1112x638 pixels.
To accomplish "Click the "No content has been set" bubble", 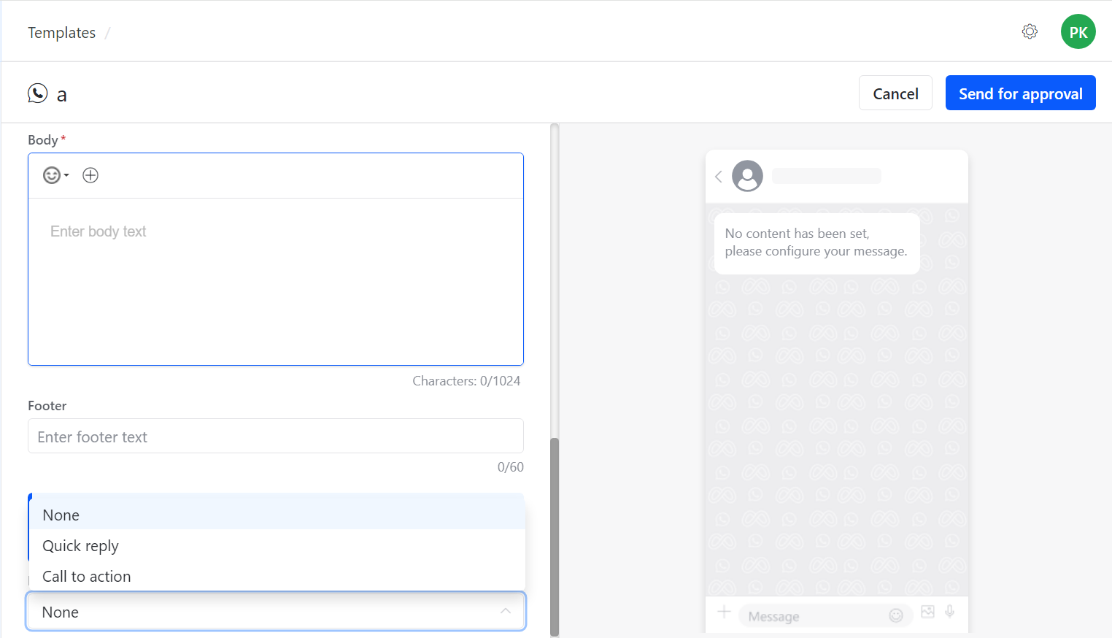I will click(x=816, y=243).
